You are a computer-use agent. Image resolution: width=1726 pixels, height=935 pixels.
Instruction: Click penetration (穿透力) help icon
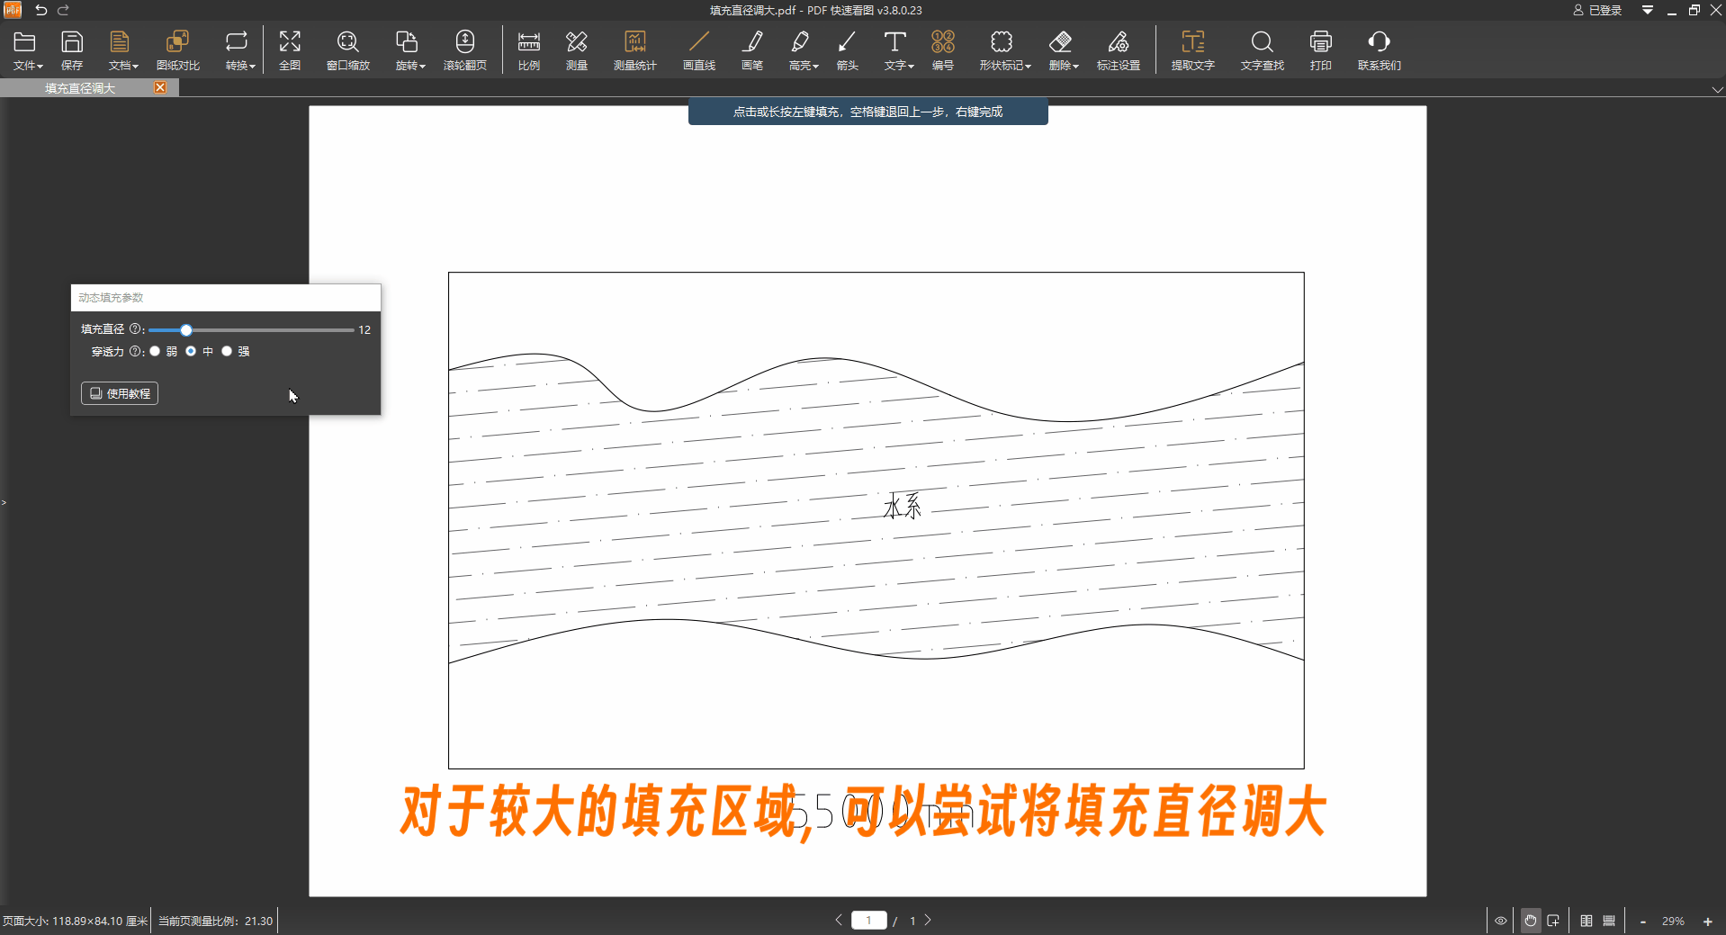click(x=135, y=352)
